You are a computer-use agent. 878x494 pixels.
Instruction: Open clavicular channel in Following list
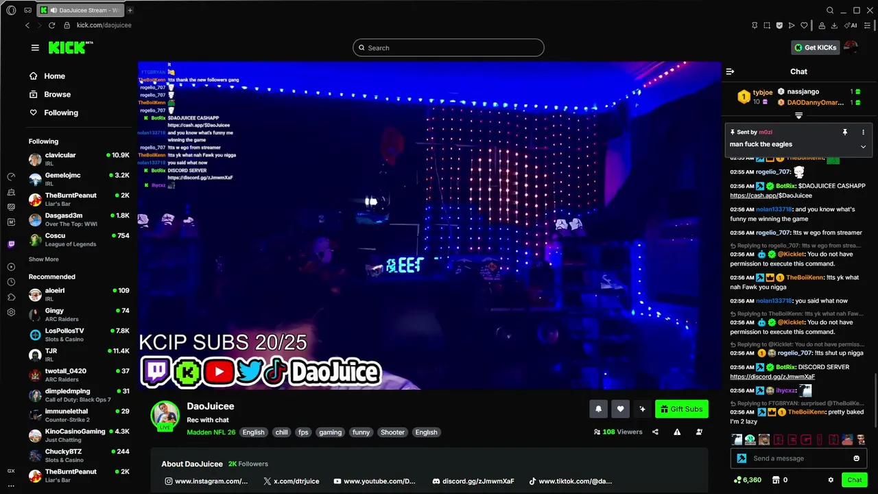click(x=79, y=159)
